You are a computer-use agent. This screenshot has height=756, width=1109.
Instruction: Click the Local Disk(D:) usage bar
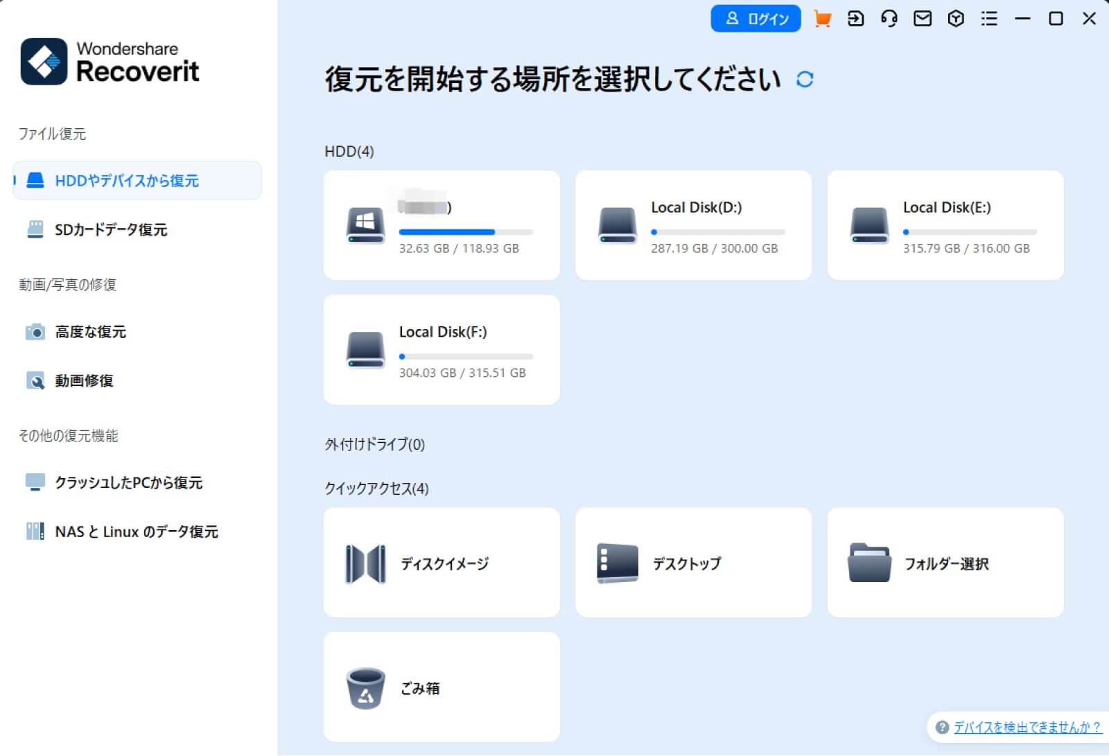coord(718,232)
